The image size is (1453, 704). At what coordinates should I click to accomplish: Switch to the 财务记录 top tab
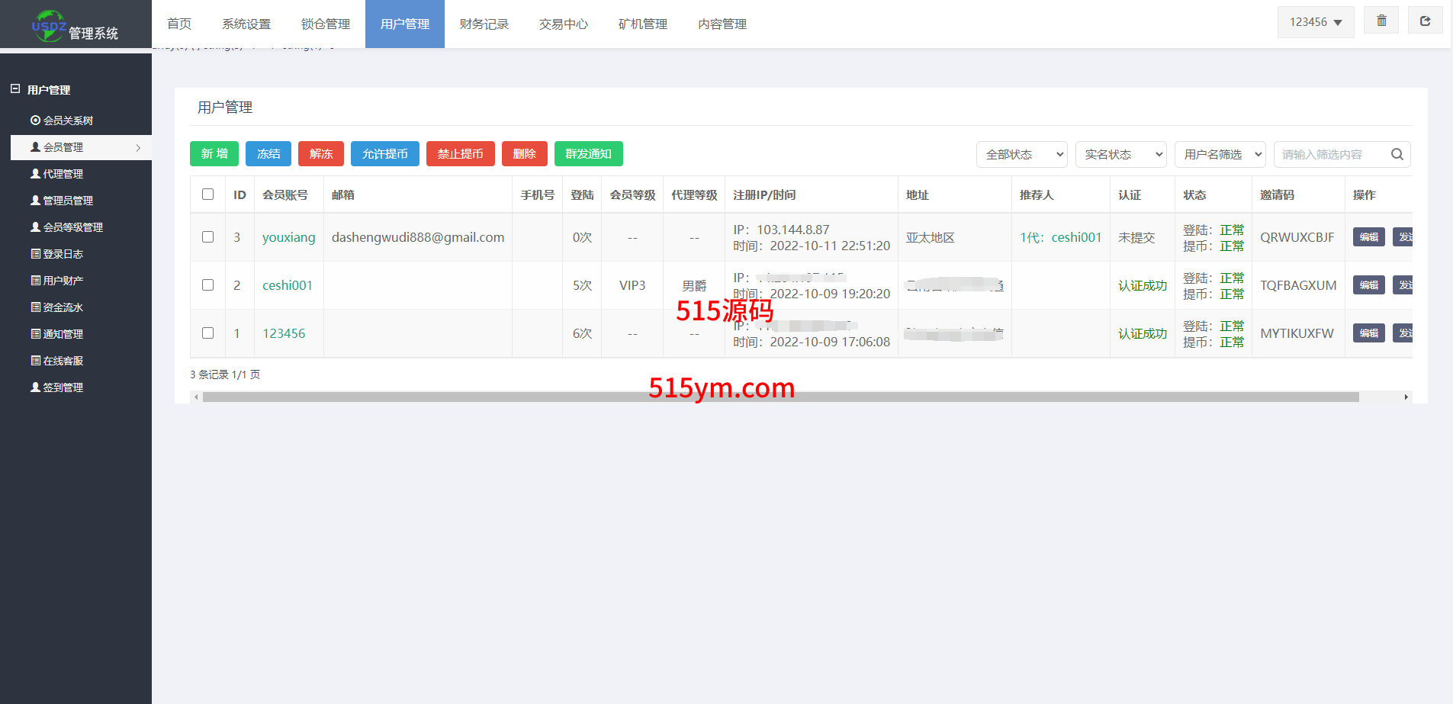(484, 24)
